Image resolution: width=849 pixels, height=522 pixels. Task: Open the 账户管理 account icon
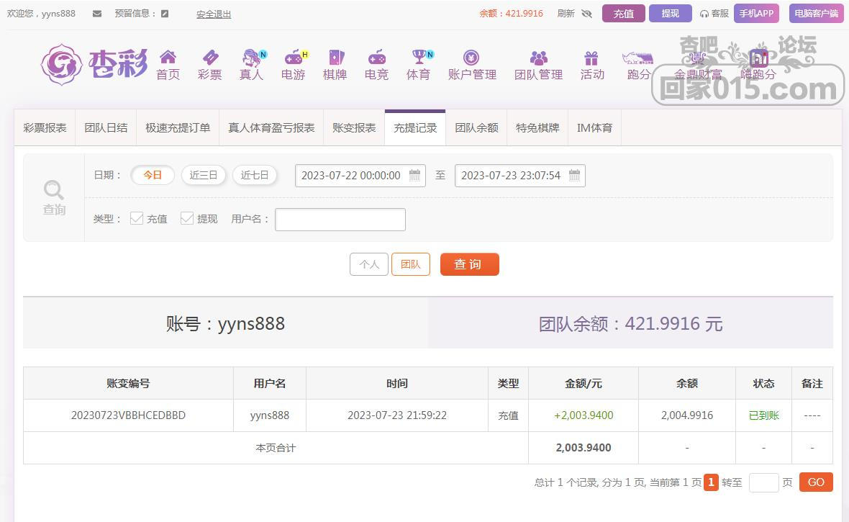coord(471,58)
